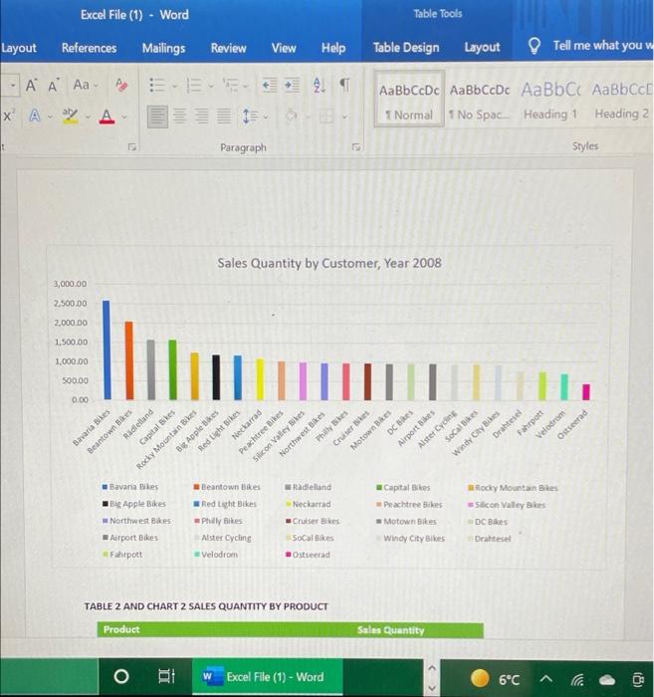Screen dimensions: 654x697
Task: Apply the Text Effects icon
Action: click(x=34, y=116)
